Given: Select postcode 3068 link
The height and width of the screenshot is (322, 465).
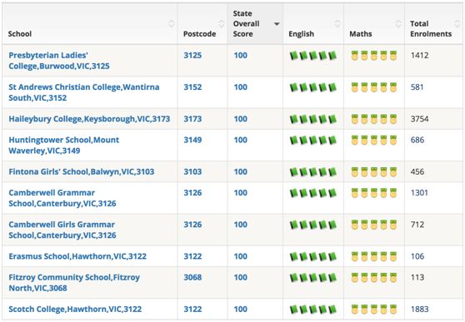Looking at the screenshot, I should [192, 278].
